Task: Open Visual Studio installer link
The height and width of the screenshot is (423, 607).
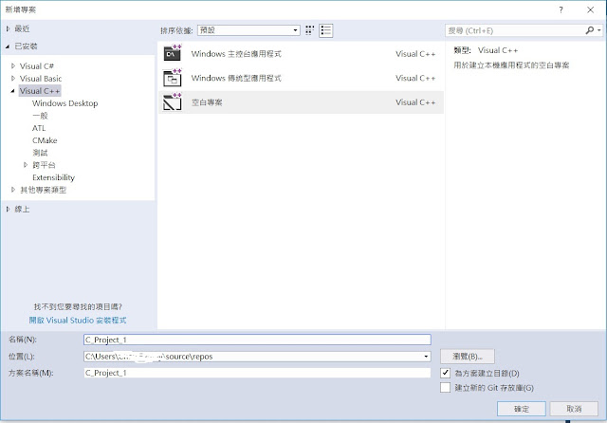Action: [78, 320]
